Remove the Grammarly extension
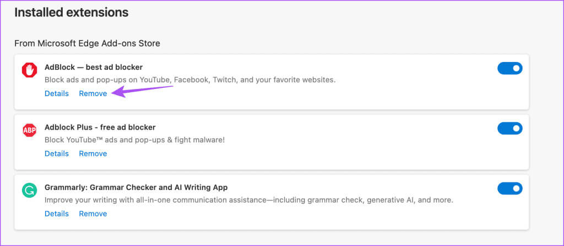Viewport: 564px width, 246px height. [x=93, y=214]
